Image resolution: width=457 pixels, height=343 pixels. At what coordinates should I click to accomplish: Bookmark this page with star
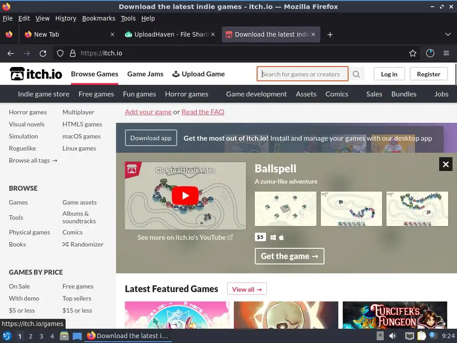tap(412, 53)
